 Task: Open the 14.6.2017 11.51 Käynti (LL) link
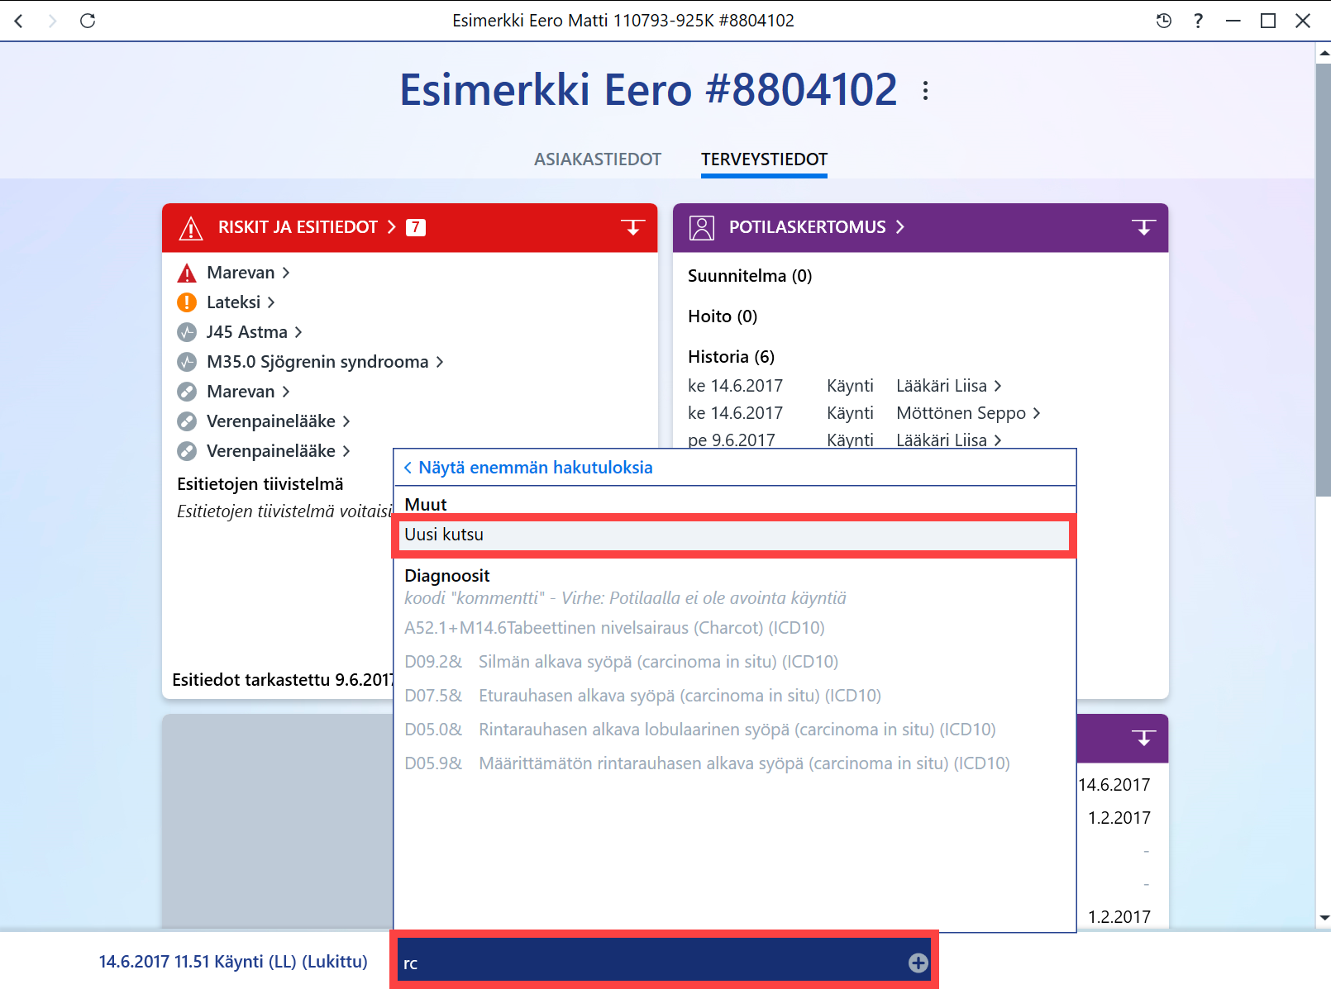coord(233,962)
